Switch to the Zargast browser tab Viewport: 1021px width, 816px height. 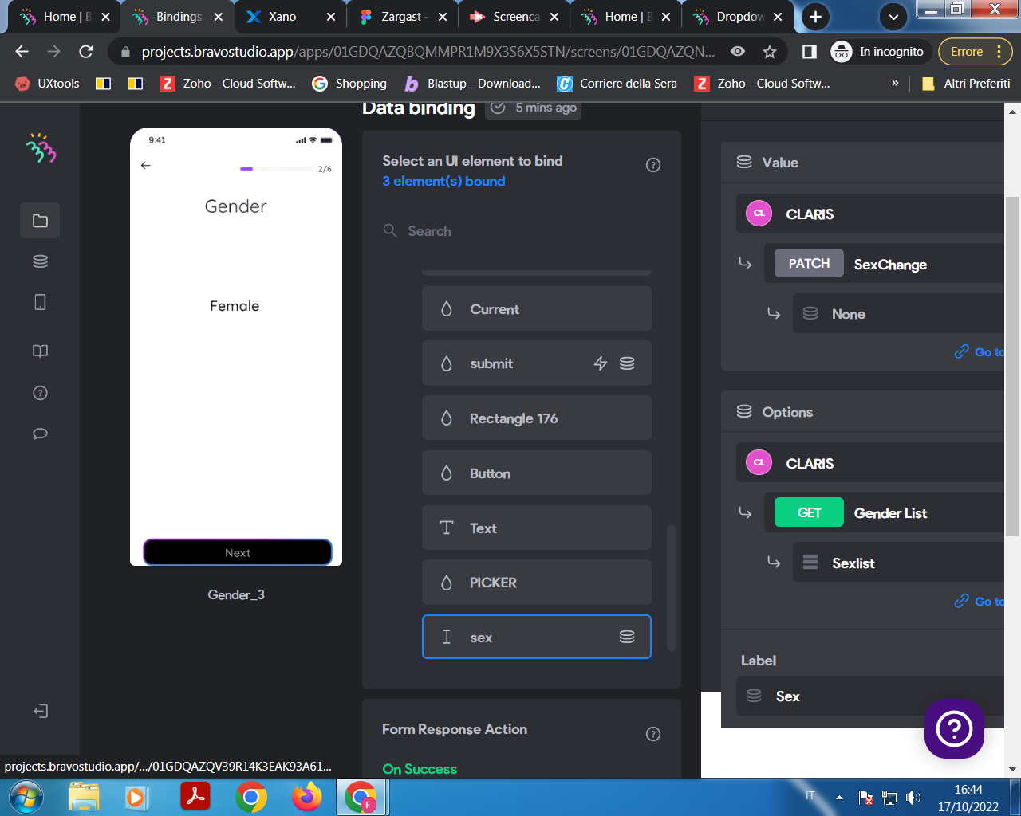(401, 17)
